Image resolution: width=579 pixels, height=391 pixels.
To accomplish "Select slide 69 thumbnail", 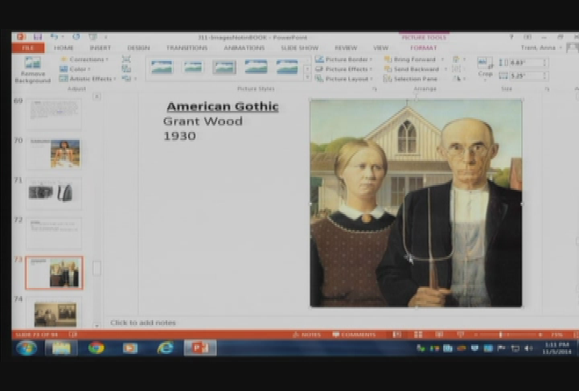I will [54, 113].
